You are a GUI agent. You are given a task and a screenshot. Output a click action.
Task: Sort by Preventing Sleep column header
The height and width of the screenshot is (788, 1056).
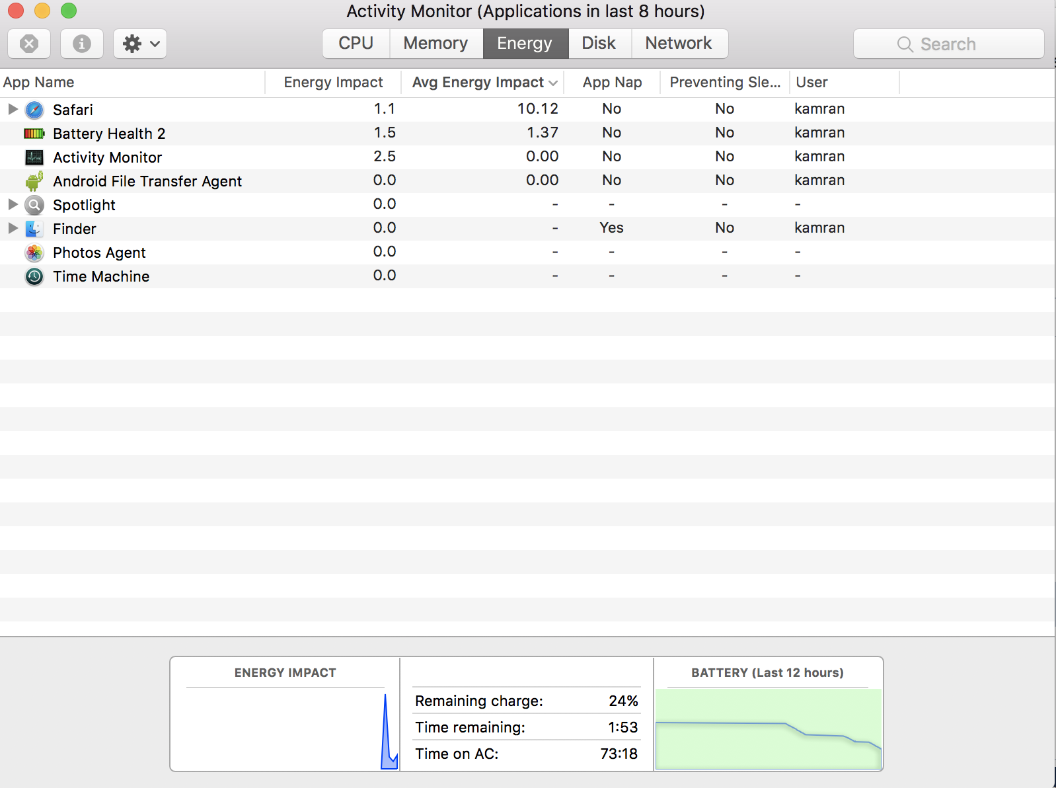725,83
